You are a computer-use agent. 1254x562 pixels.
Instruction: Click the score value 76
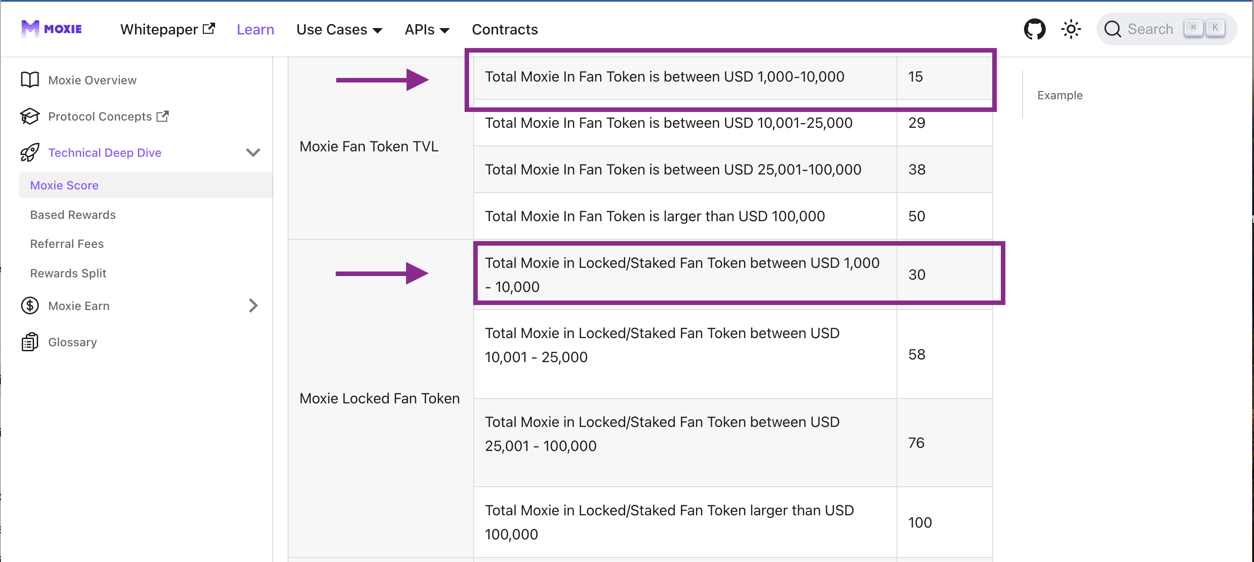pos(916,442)
